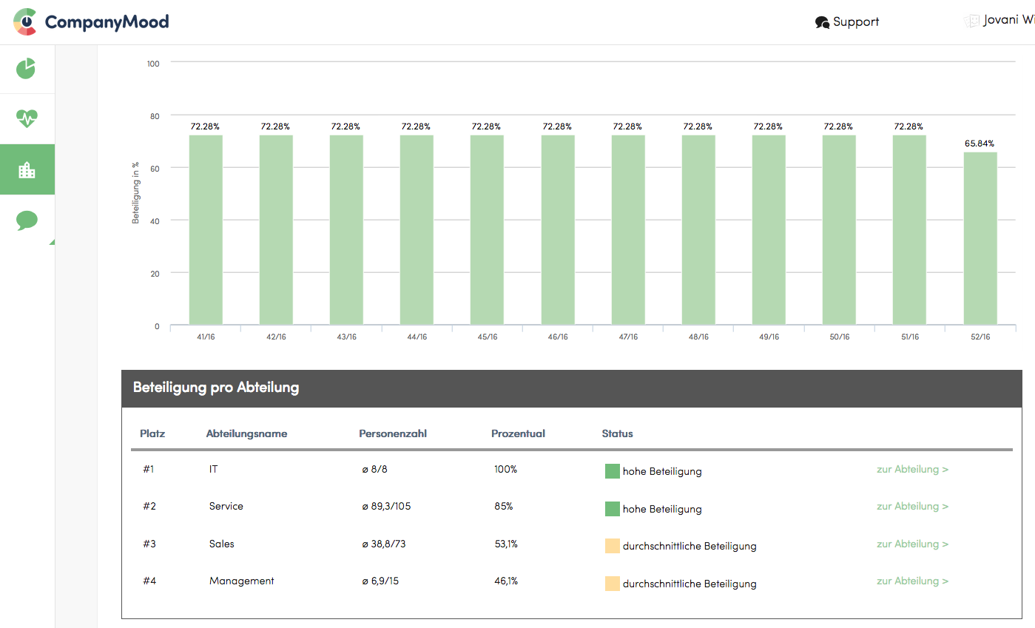This screenshot has height=628, width=1035.
Task: Click the Support chat bubbles icon
Action: click(x=822, y=22)
